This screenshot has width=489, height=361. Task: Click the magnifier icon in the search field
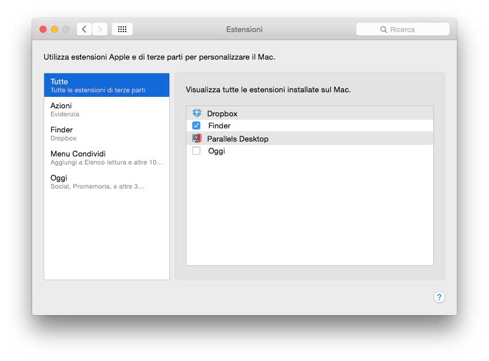pos(383,30)
